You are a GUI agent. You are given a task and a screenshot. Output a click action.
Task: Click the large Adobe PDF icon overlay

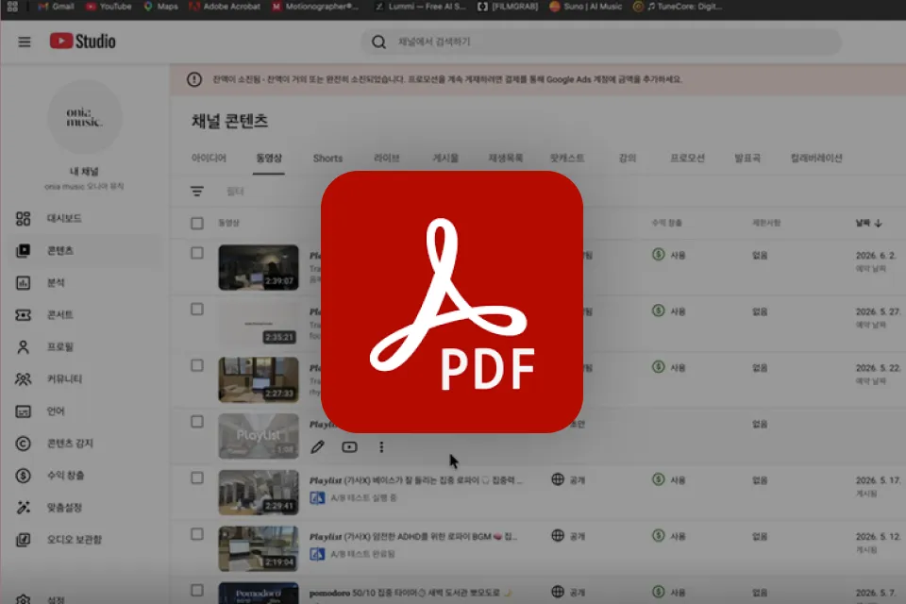(452, 302)
